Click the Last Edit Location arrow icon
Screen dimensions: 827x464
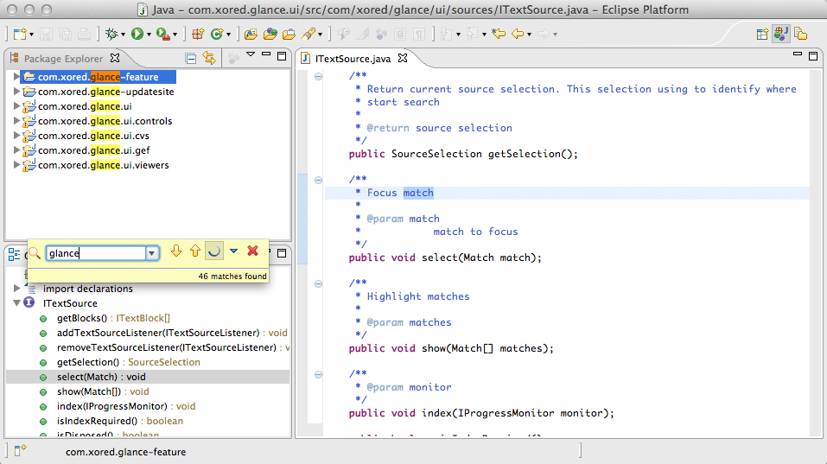tap(499, 35)
